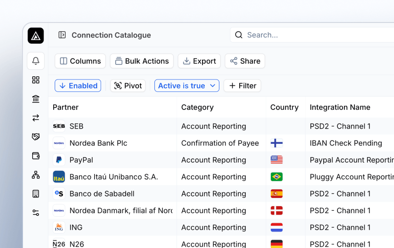Open the Columns chooser
Image resolution: width=394 pixels, height=248 pixels.
80,61
